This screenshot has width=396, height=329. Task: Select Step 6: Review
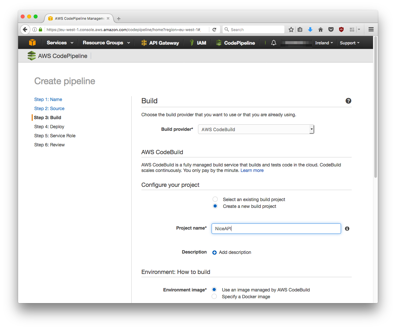[49, 145]
